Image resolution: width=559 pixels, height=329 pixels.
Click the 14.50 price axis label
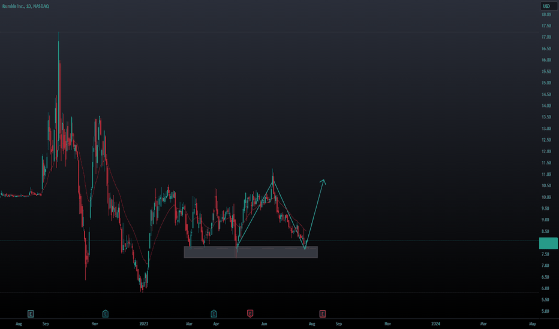(546, 95)
